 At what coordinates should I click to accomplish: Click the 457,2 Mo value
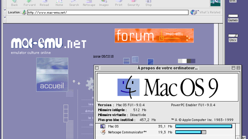point(148,120)
